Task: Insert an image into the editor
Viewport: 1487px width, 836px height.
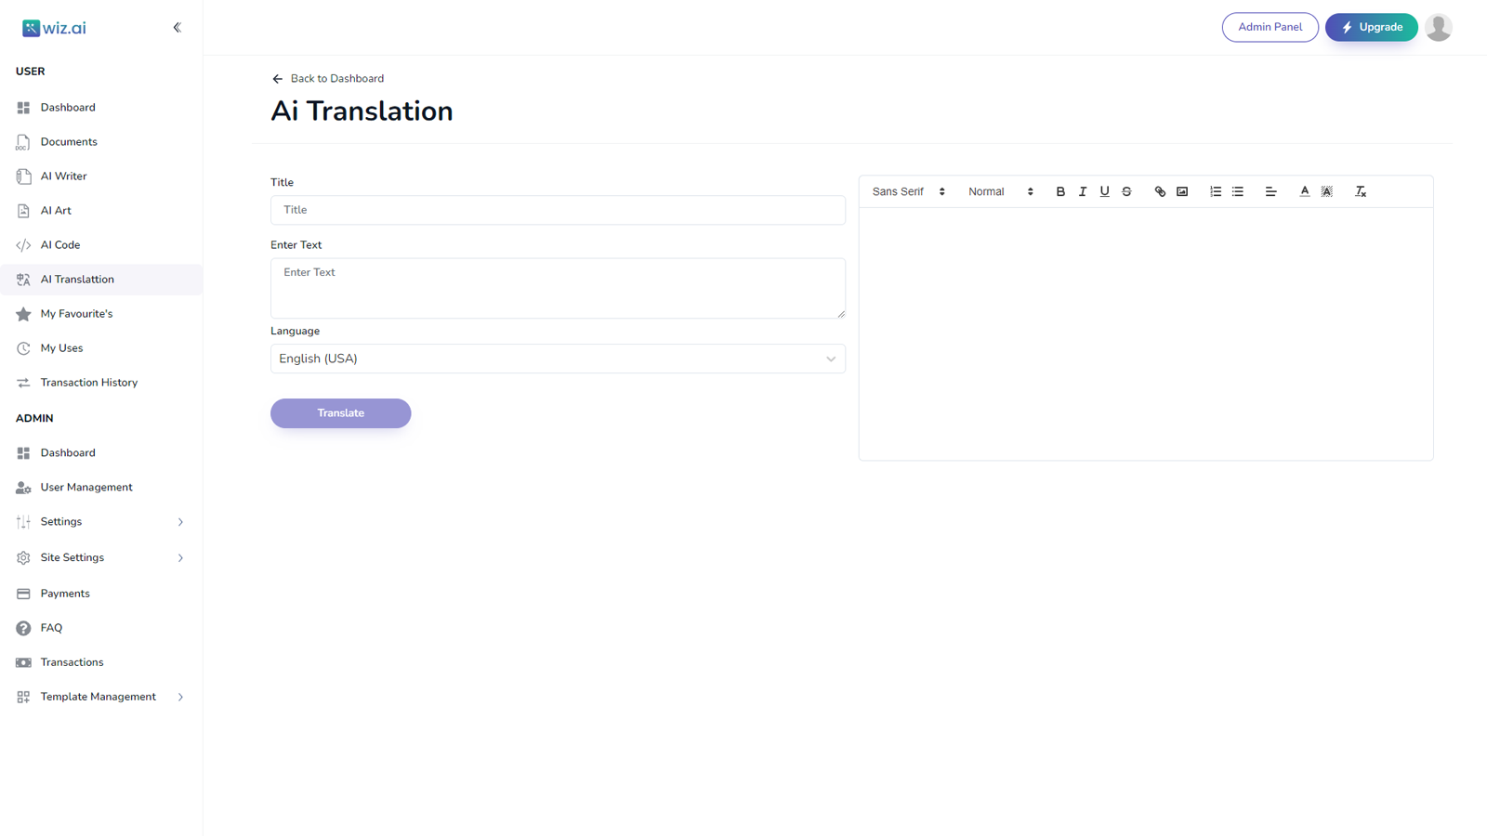Action: (1181, 191)
